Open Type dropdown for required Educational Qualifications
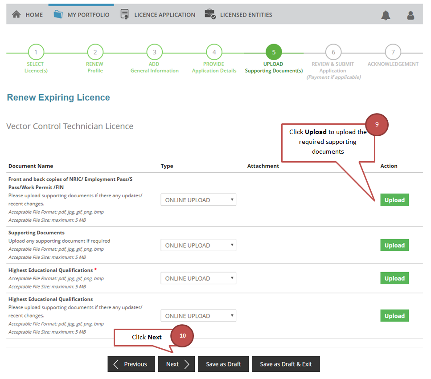Viewport: 431px width, 379px height. 198,278
